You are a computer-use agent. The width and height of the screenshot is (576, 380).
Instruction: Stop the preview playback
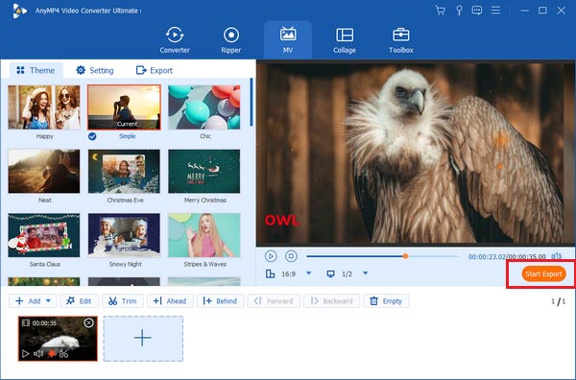click(x=291, y=256)
